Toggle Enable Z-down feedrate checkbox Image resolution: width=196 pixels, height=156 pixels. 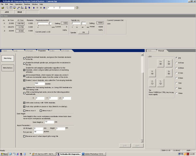pyautogui.click(x=24, y=80)
